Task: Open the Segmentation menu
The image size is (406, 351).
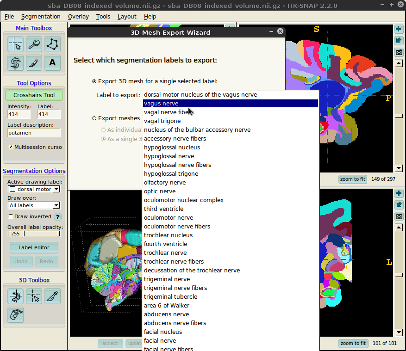Action: 41,17
